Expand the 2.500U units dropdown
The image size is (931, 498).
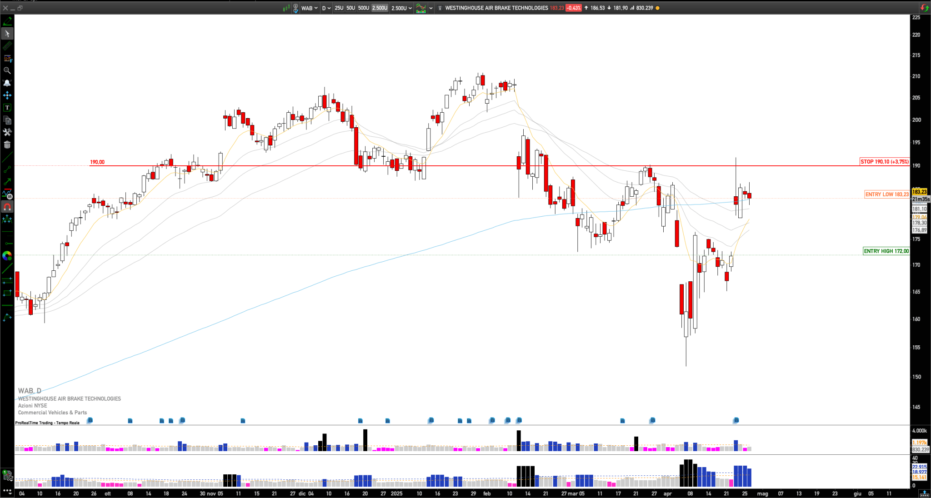coord(401,8)
